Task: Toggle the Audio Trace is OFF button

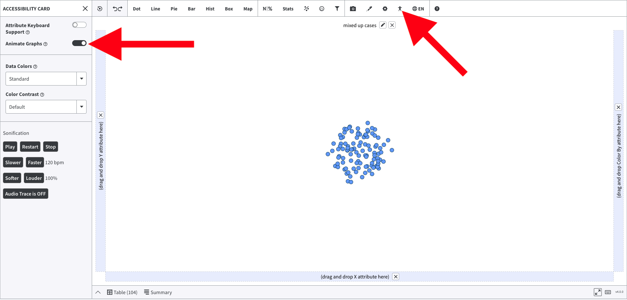Action: tap(25, 194)
